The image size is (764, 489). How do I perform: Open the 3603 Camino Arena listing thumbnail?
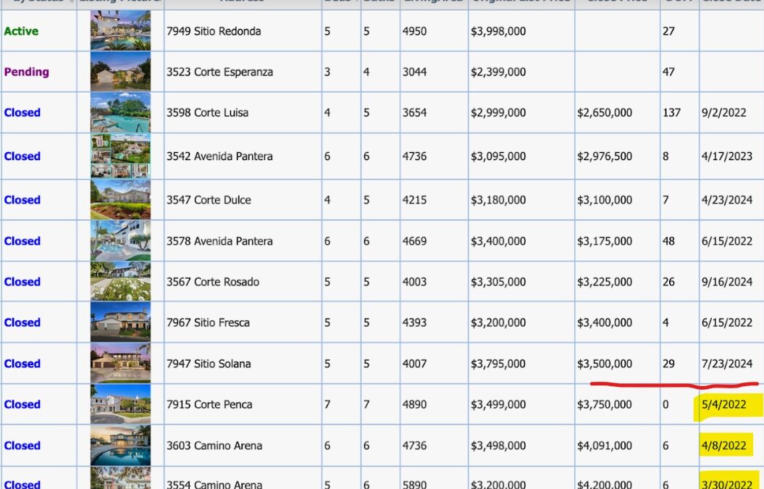[120, 445]
